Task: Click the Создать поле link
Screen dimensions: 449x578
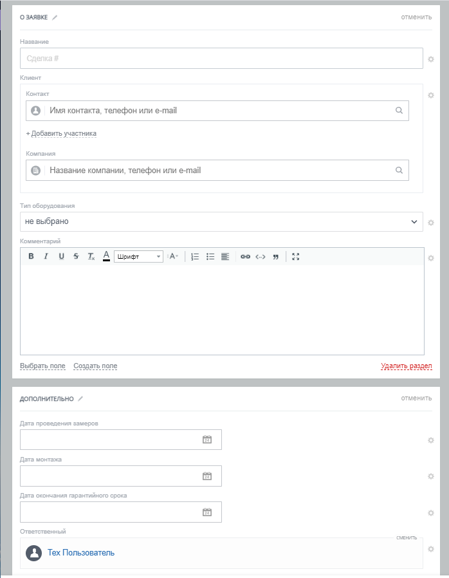Action: point(95,366)
